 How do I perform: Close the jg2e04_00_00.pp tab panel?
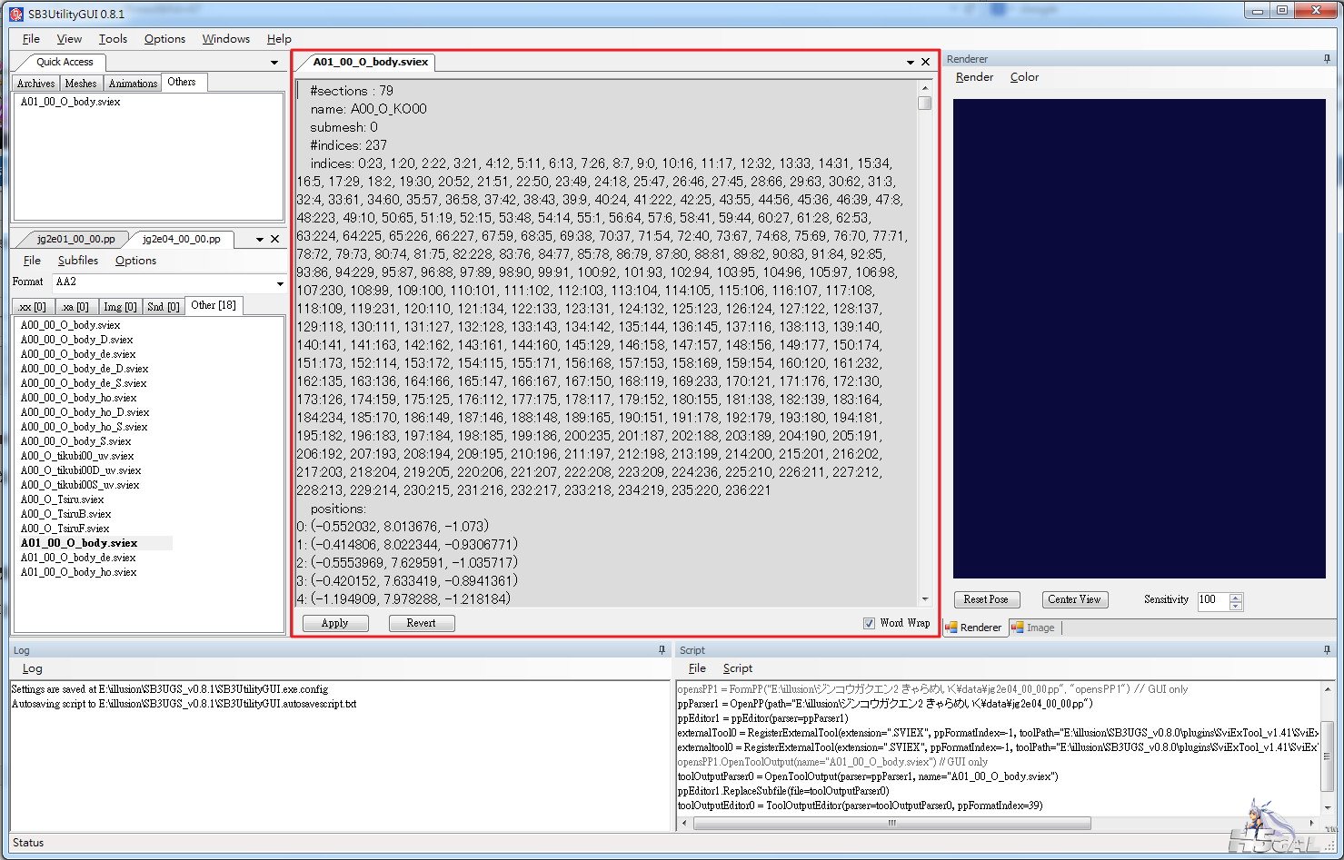point(274,240)
